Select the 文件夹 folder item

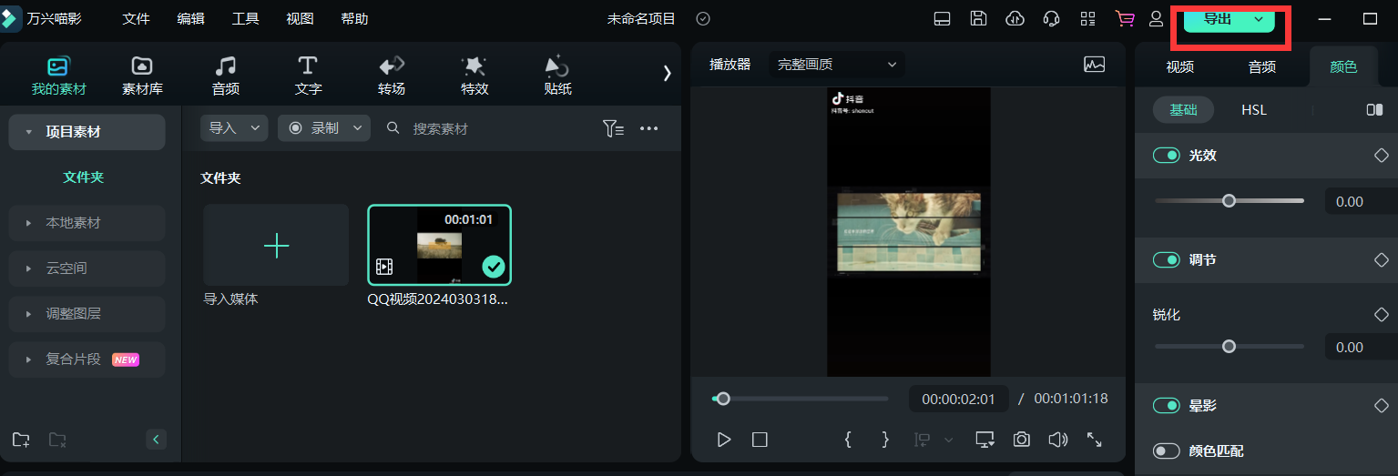click(84, 177)
